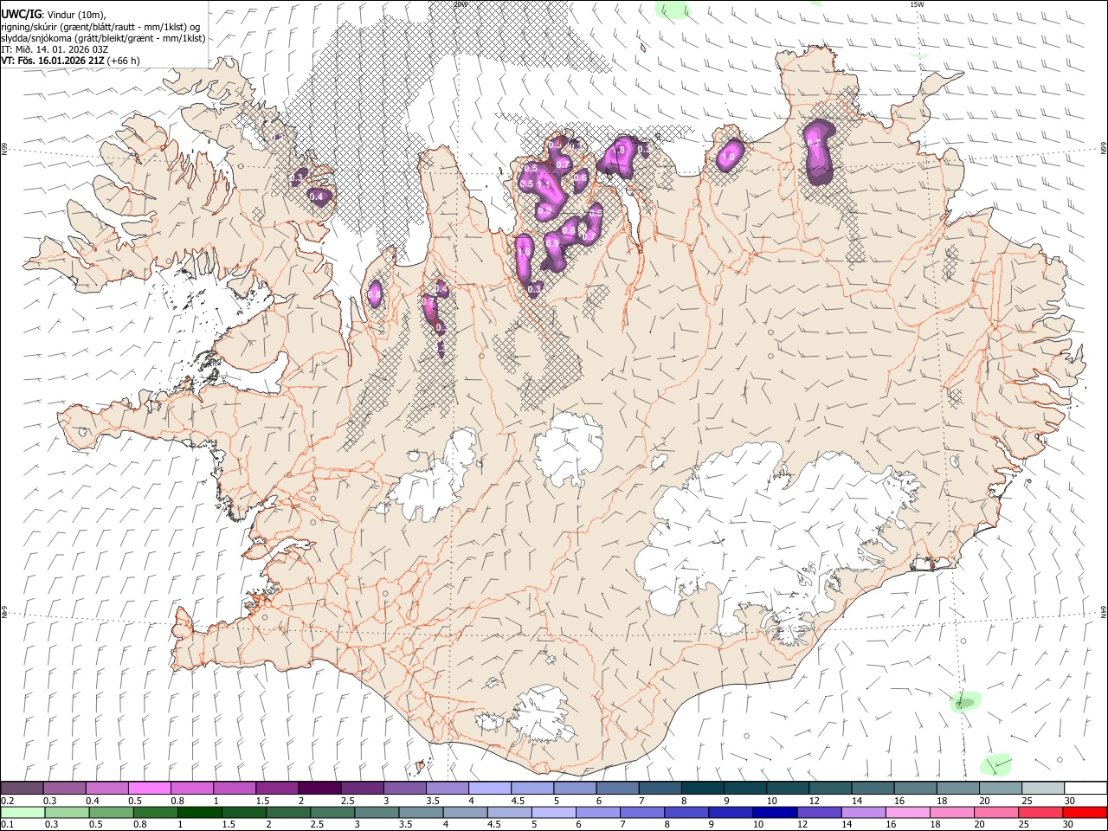This screenshot has height=831, width=1108.
Task: Pick the lower legend swatch labeled 4
Action: click(x=466, y=813)
